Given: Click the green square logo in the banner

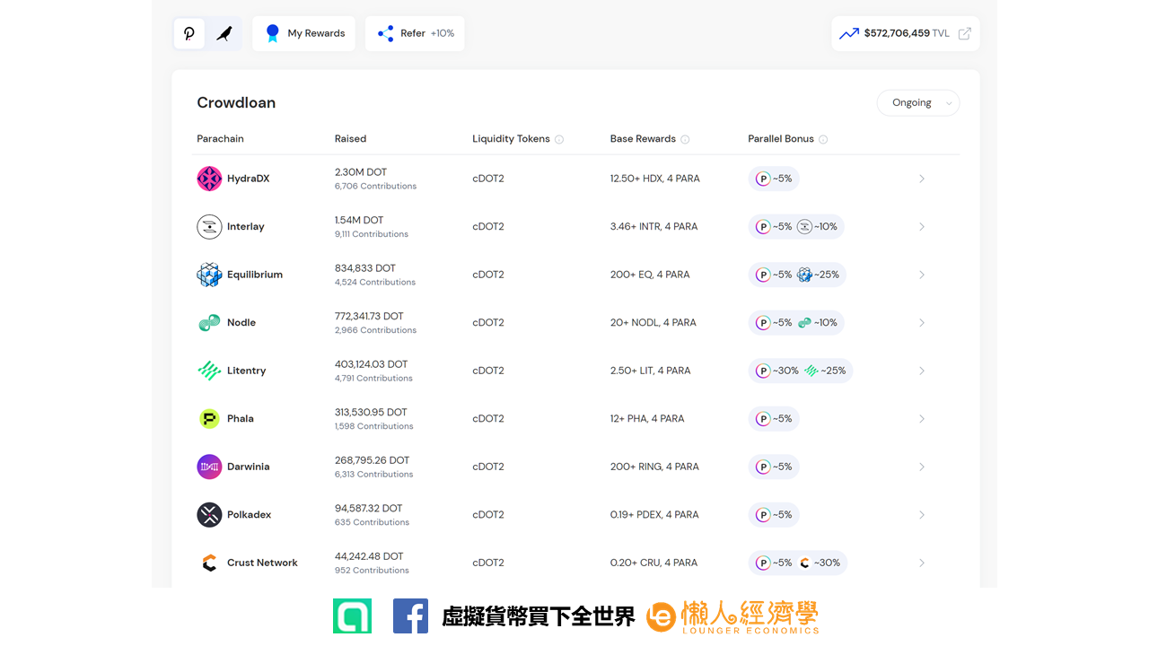Looking at the screenshot, I should [352, 616].
